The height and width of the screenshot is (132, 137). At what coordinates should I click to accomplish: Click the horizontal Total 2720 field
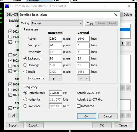coord(55,72)
